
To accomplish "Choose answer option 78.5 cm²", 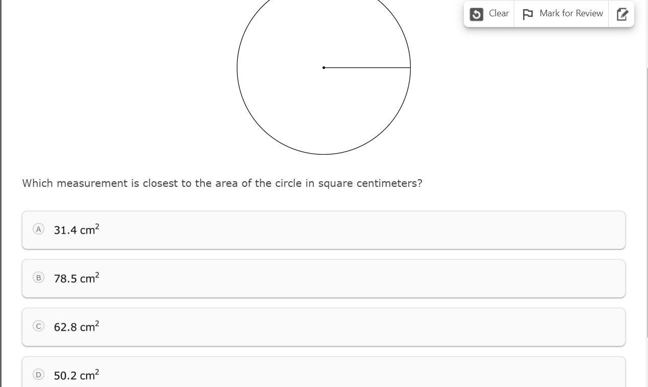I will click(x=77, y=278).
